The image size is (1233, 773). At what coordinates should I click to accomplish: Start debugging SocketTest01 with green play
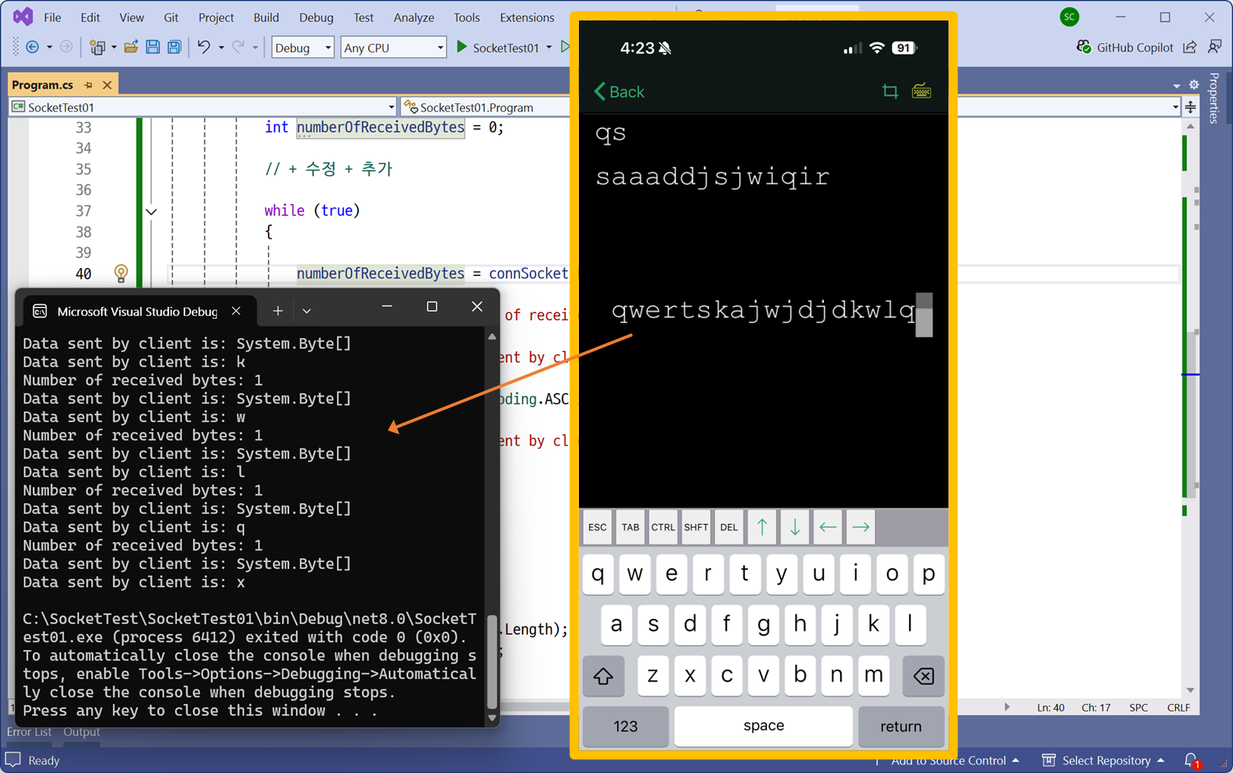click(x=461, y=47)
